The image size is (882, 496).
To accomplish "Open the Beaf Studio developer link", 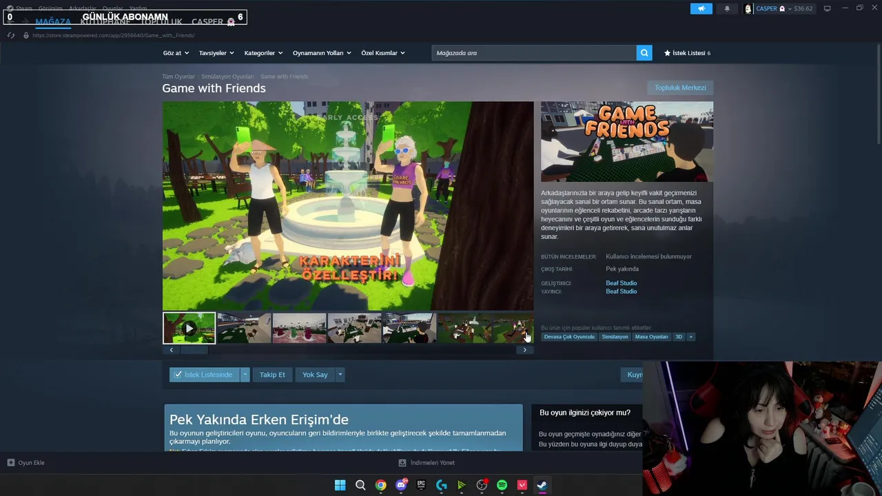I will pos(621,283).
